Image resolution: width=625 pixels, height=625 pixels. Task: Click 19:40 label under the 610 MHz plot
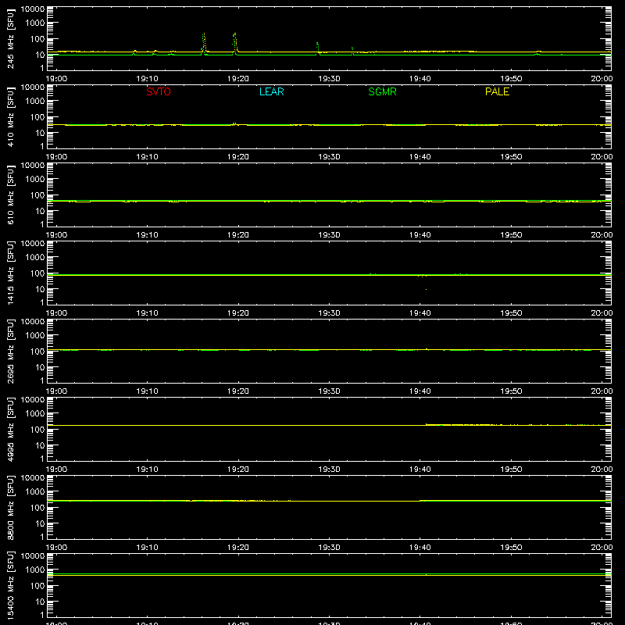(x=420, y=235)
